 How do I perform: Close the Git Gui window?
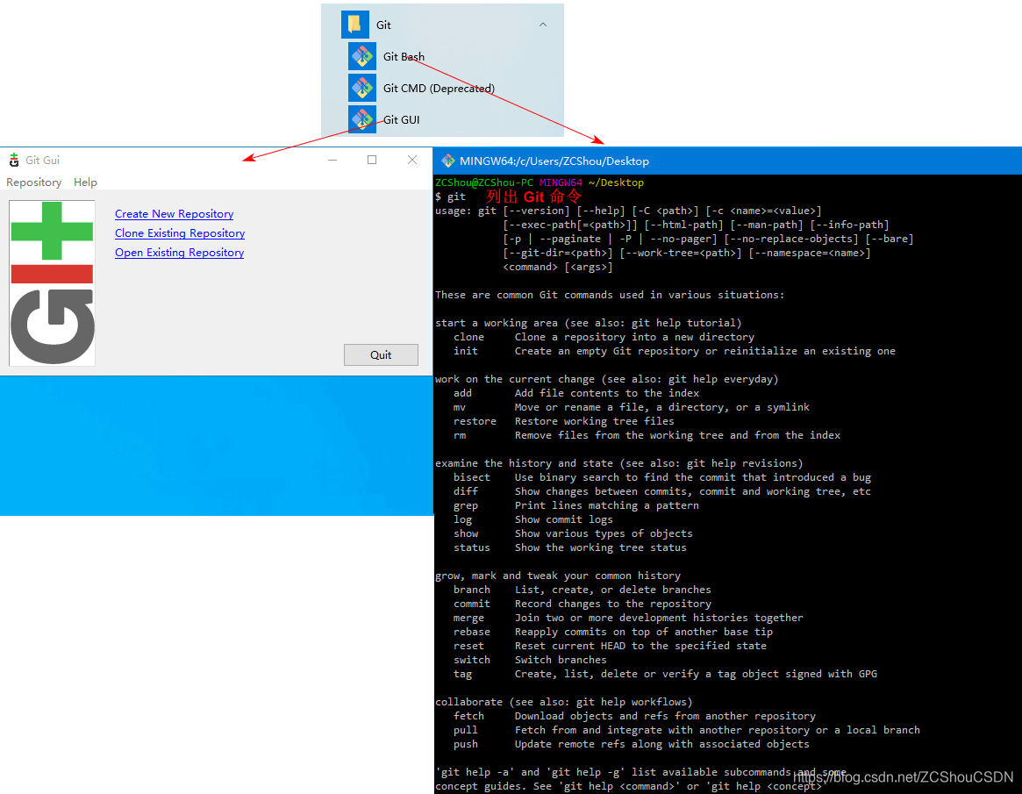(412, 160)
